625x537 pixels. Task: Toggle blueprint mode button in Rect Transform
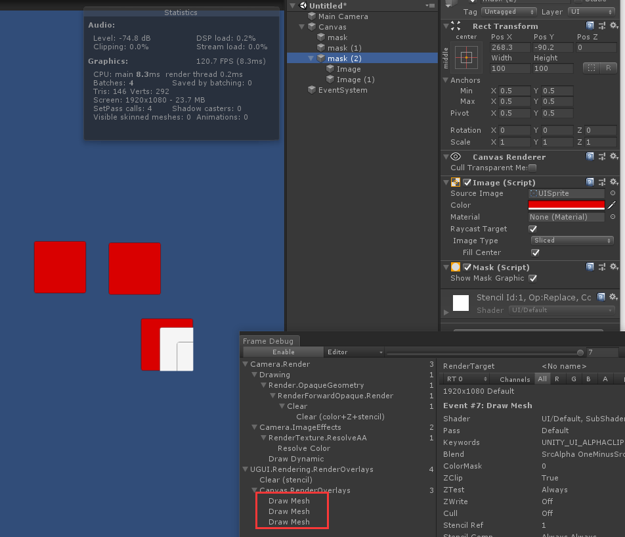(x=592, y=68)
